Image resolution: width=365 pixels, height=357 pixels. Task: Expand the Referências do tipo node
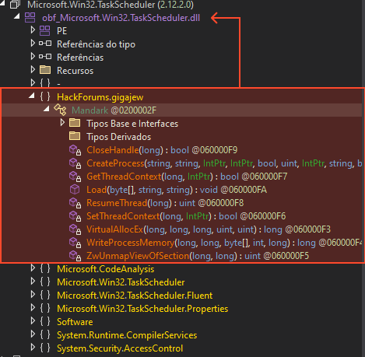coord(33,43)
